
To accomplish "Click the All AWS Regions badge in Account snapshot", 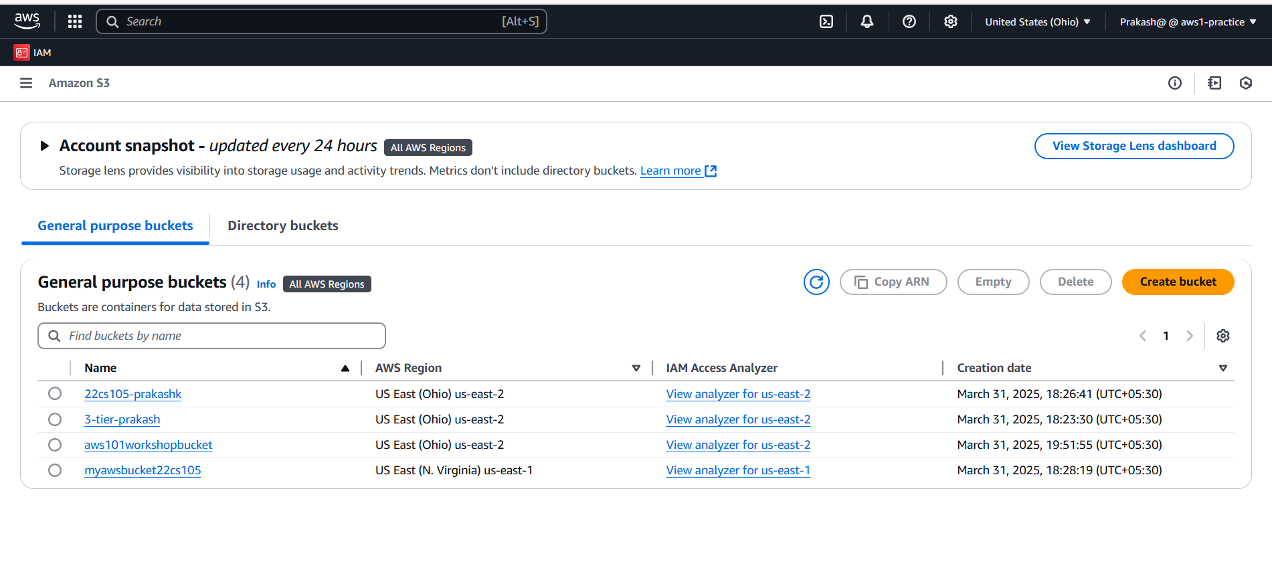I will point(428,147).
